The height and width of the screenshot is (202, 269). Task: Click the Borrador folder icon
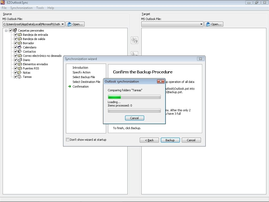pos(20,43)
